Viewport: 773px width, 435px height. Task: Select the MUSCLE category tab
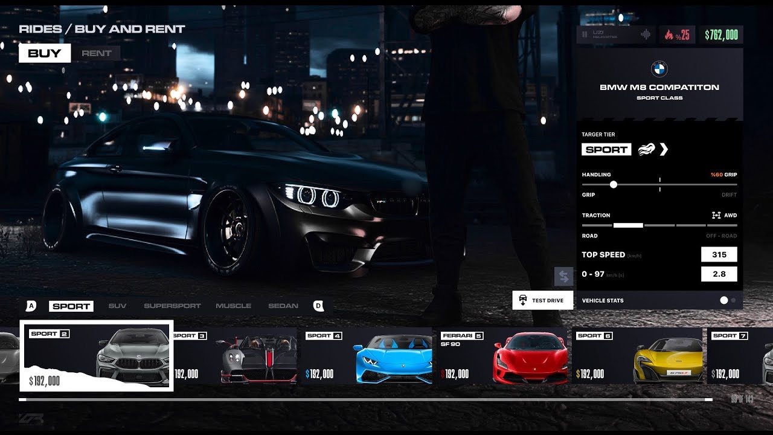[233, 306]
